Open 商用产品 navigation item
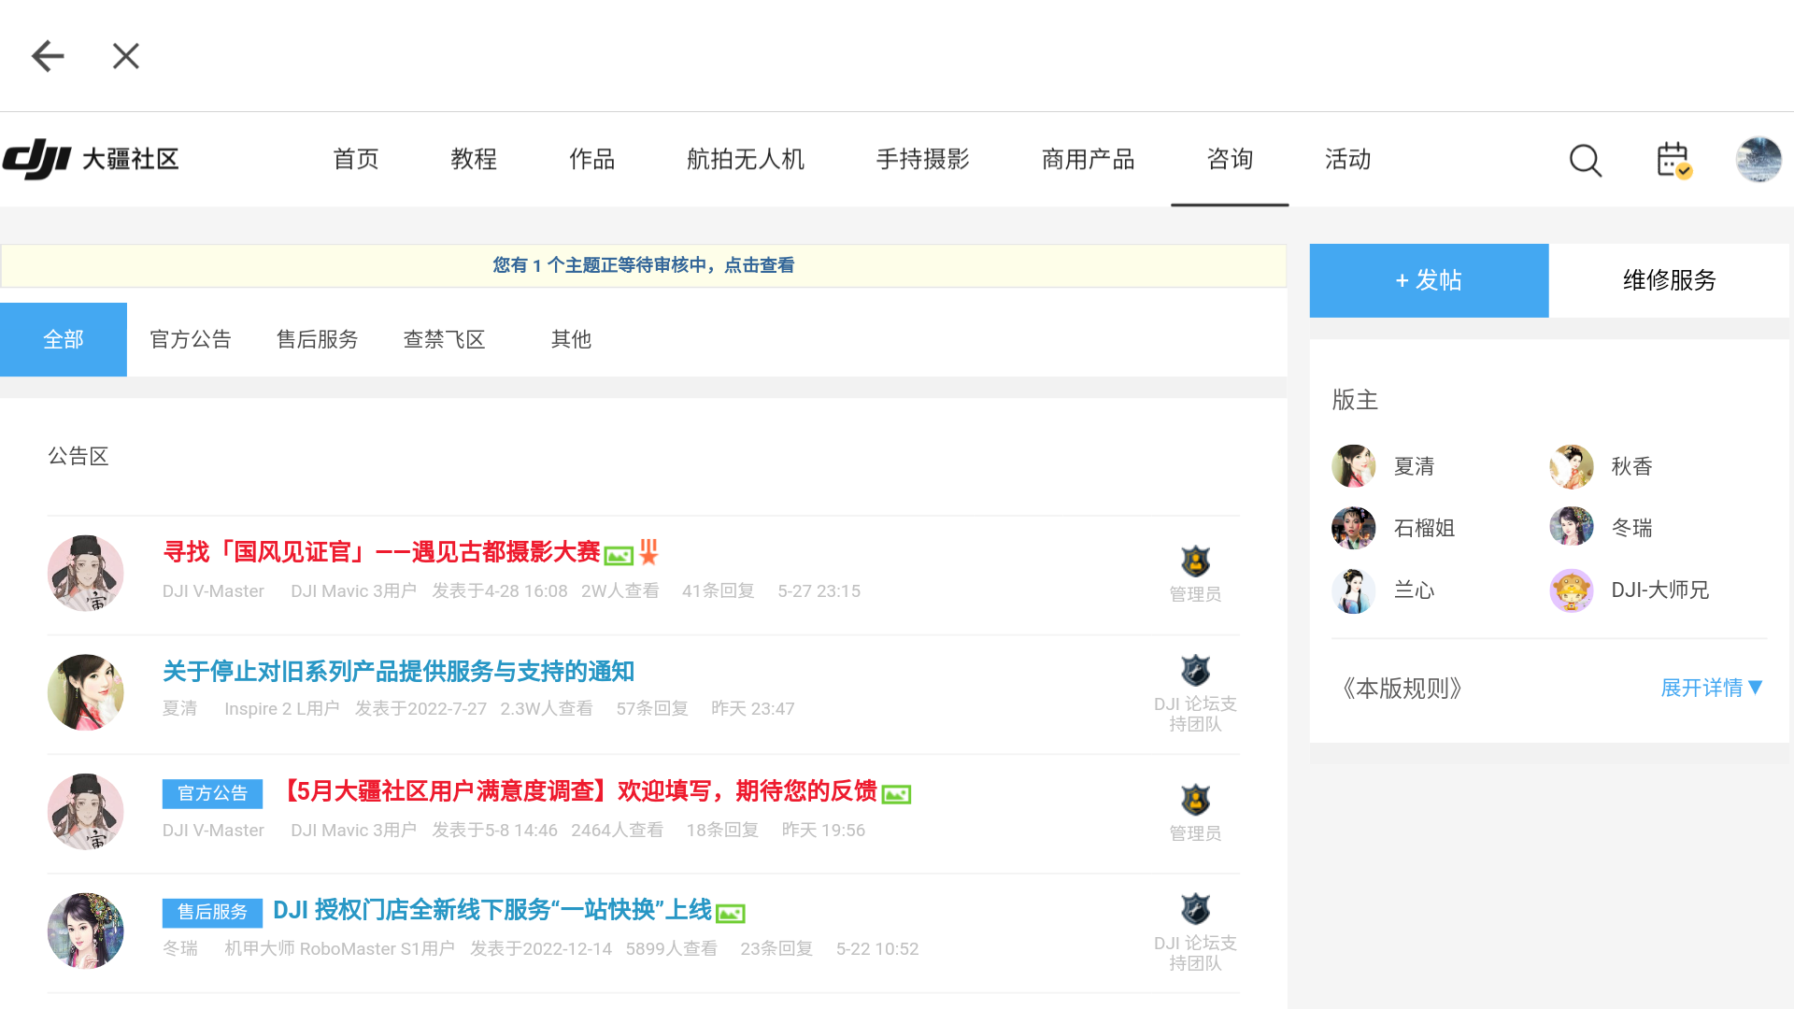 click(1089, 159)
